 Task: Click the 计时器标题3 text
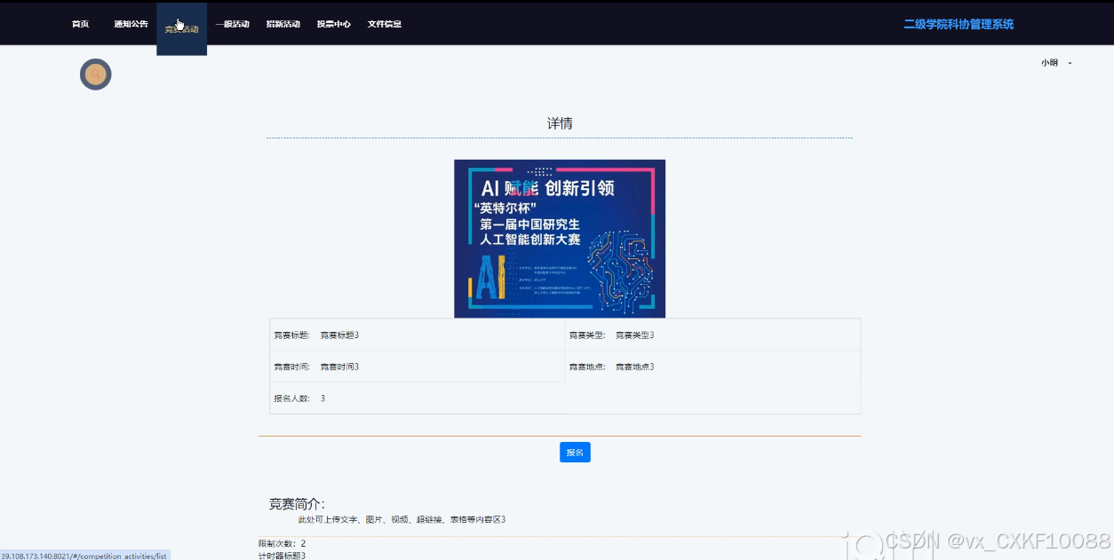pyautogui.click(x=282, y=556)
